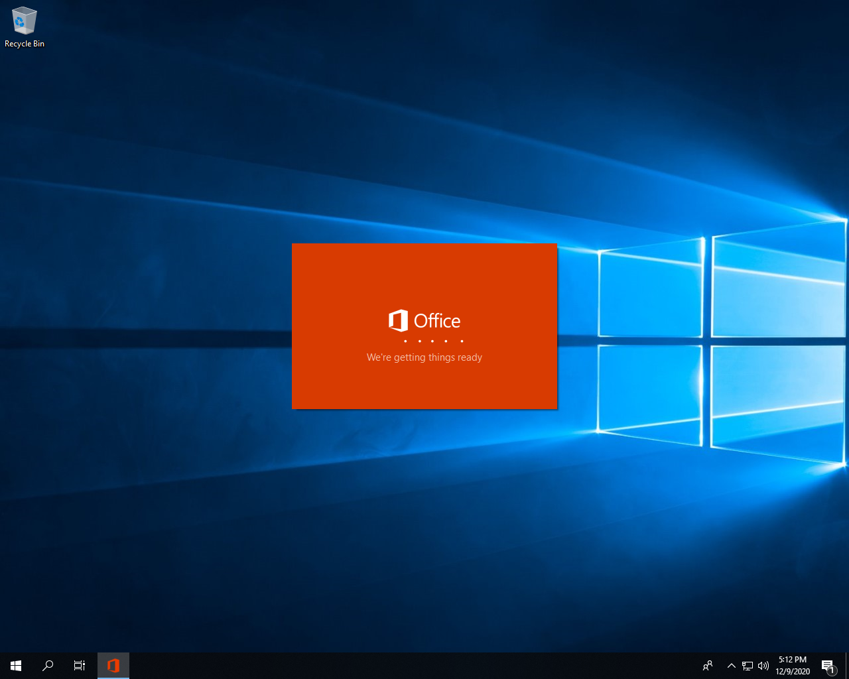Image resolution: width=849 pixels, height=679 pixels.
Task: Open Task View from the taskbar
Action: pyautogui.click(x=80, y=666)
